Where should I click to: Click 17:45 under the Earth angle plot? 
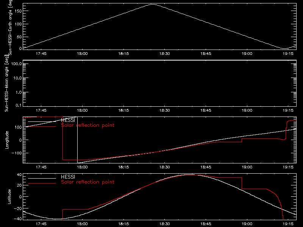(x=41, y=54)
